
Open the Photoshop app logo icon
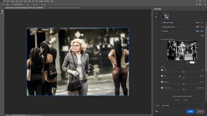coord(1,1)
